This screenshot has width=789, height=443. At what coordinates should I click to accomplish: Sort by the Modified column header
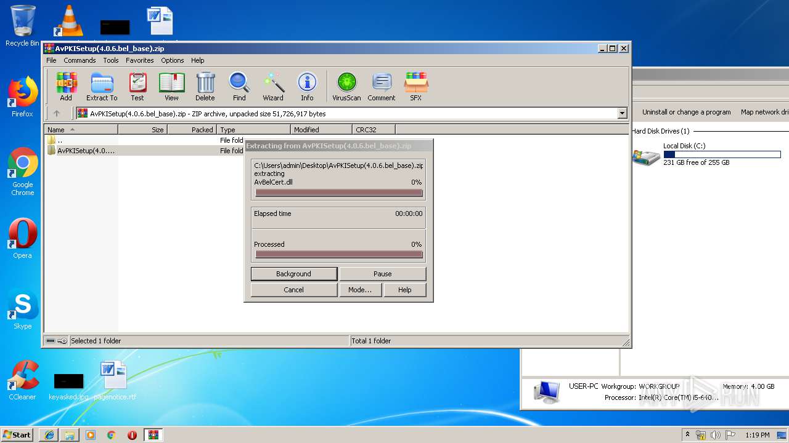pos(321,129)
